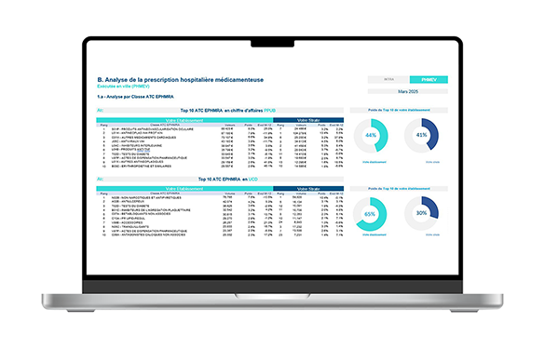Select the C08A Antagonistes Calciques Non Associes row
The height and width of the screenshot is (348, 545).
(220, 235)
